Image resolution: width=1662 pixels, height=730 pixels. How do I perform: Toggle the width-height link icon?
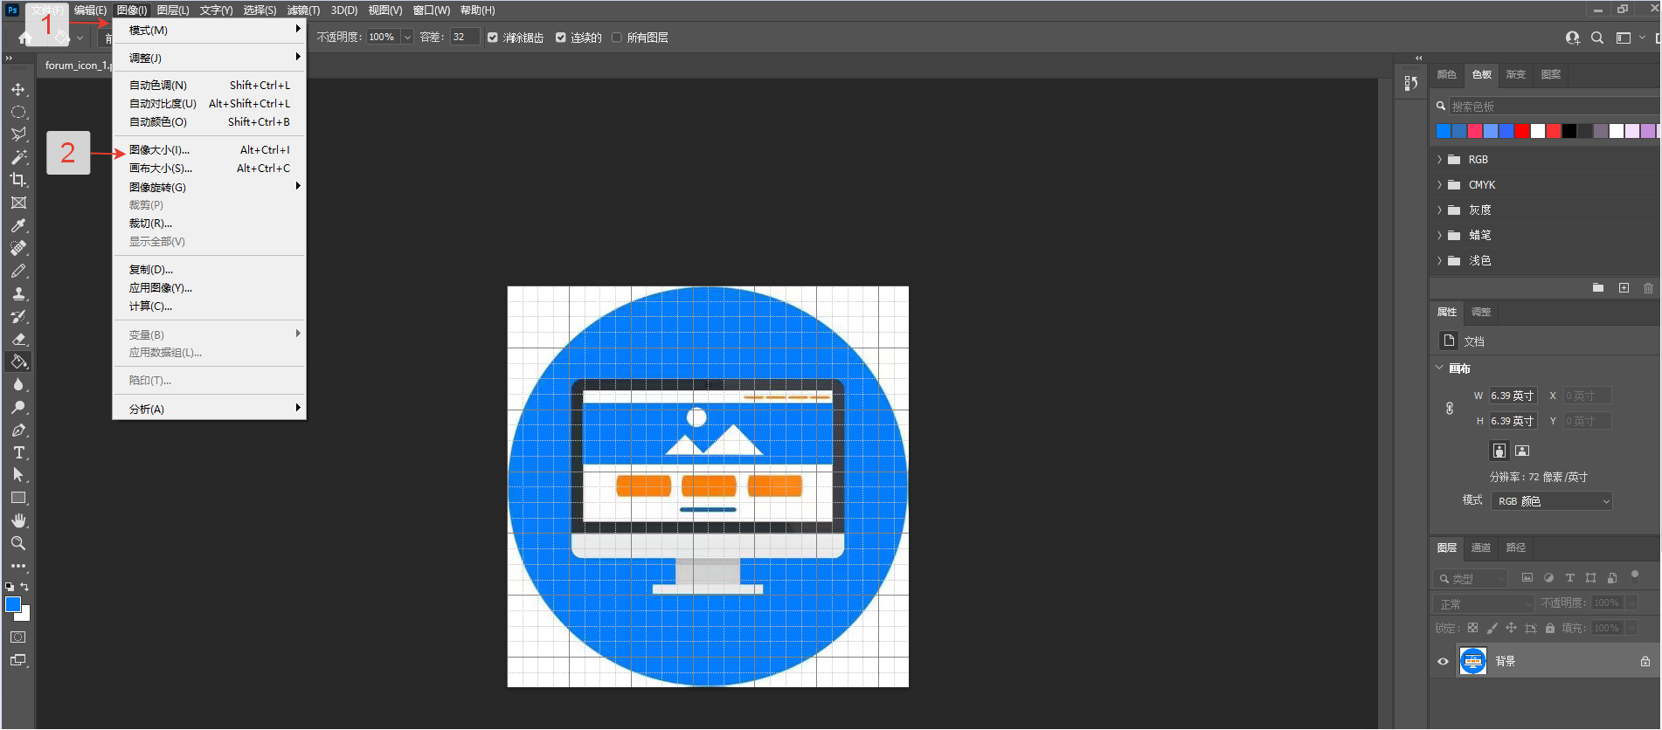pos(1450,408)
